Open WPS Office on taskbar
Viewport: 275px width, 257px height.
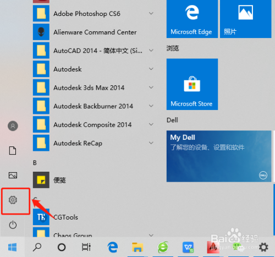[x=188, y=247]
